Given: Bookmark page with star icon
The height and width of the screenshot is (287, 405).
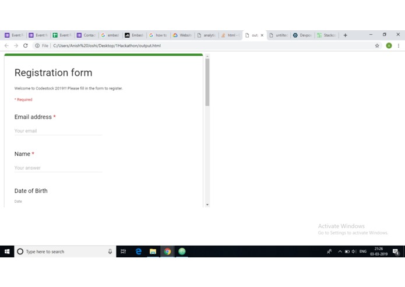Looking at the screenshot, I should pyautogui.click(x=377, y=45).
